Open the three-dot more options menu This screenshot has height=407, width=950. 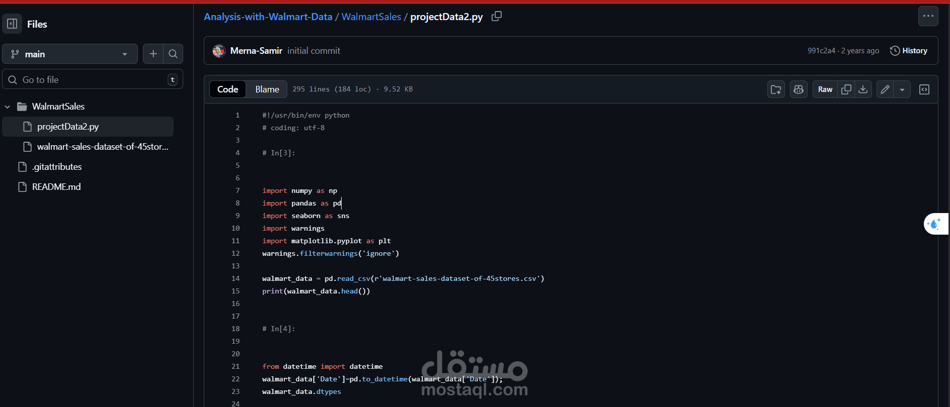click(x=928, y=16)
